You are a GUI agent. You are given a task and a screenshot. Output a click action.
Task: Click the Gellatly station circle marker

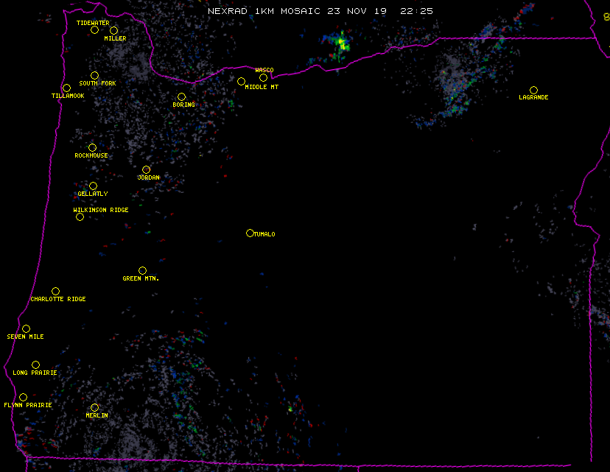point(93,186)
